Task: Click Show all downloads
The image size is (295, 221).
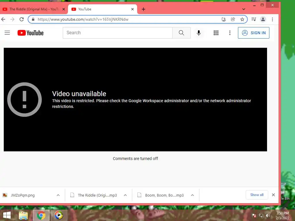Action: coord(257,195)
